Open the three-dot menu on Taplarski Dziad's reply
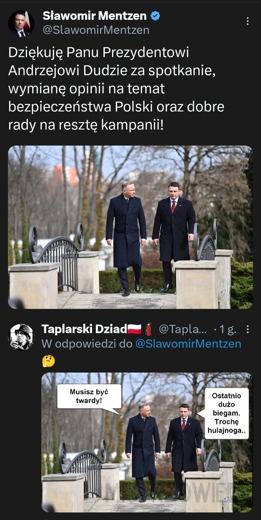Screen dimensions: 261x520 tap(248, 329)
